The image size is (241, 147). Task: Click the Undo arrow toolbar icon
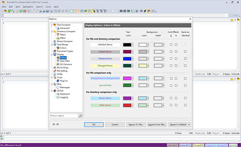coord(56,11)
